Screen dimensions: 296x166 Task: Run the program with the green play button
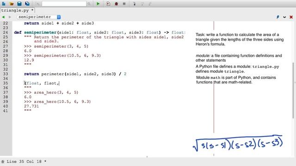coord(98,4)
